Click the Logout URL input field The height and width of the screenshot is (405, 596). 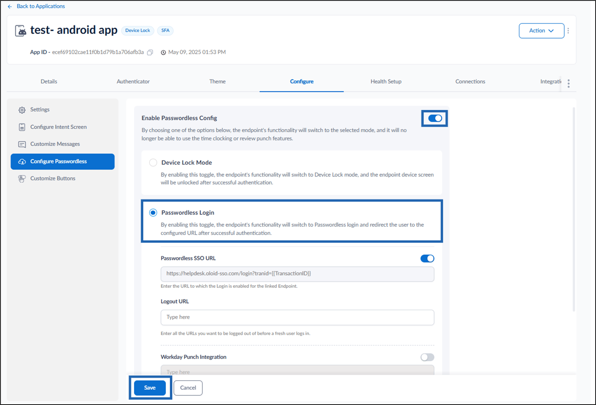[297, 317]
